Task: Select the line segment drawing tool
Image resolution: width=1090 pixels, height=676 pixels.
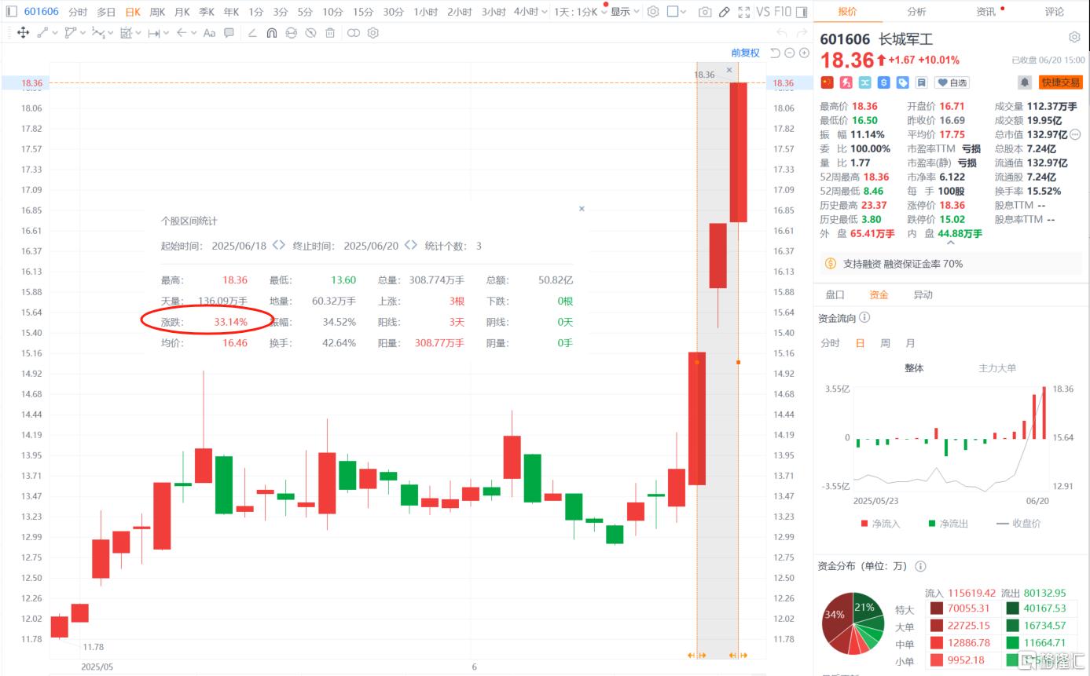Action: (43, 33)
